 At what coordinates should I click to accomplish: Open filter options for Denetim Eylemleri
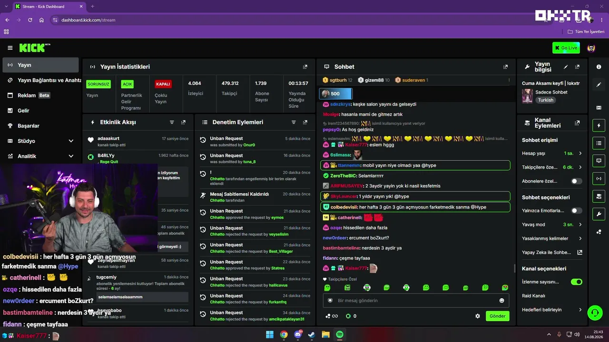coord(294,122)
